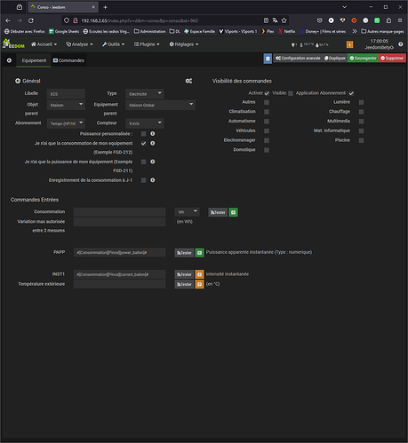Open the gears icon next to Général

[x=188, y=81]
